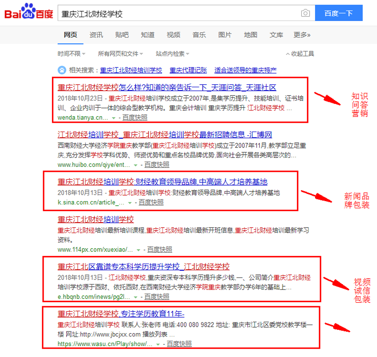
Task: Open 百度快照 for k.sina.com.cn result
Action: tap(151, 202)
